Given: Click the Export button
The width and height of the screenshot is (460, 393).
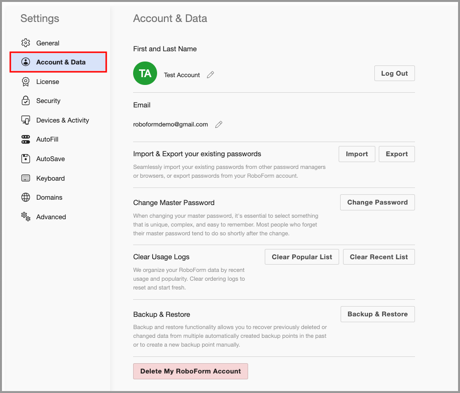Looking at the screenshot, I should [397, 154].
